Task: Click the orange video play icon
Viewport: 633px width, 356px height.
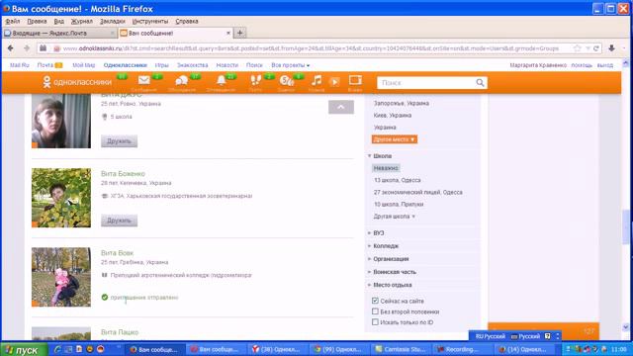Action: click(334, 82)
